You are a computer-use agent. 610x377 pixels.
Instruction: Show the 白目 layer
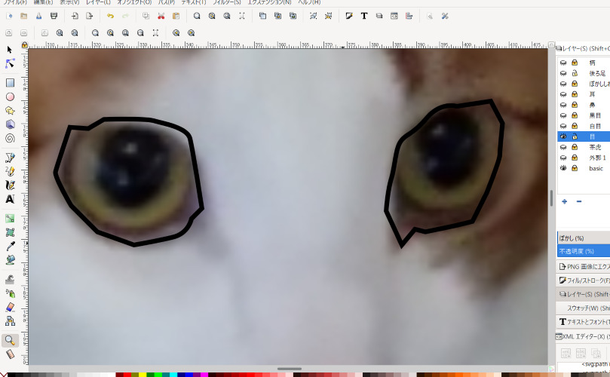[x=563, y=126]
